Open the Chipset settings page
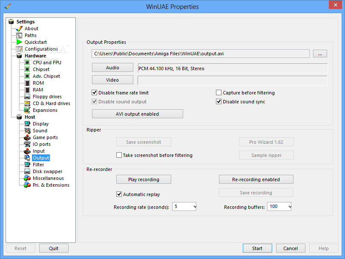Image resolution: width=345 pixels, height=259 pixels. 41,69
